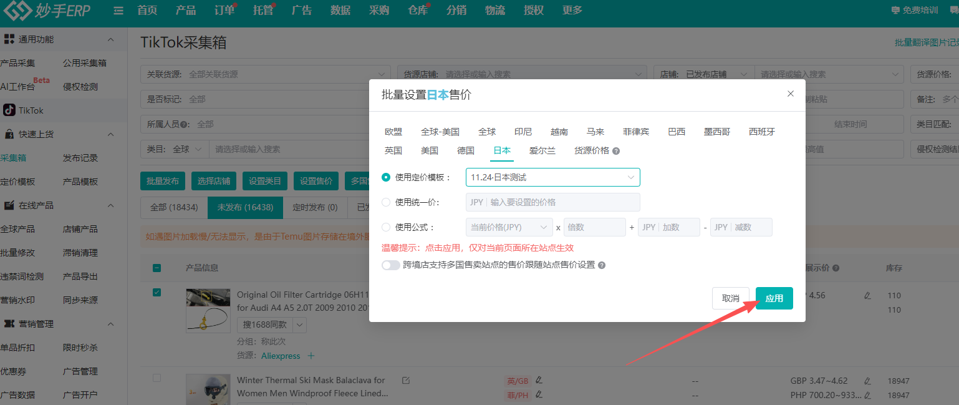Select the 使用统一价 radio button
959x405 pixels.
pos(386,202)
